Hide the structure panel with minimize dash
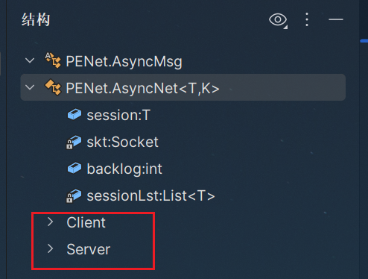This screenshot has width=368, height=279. (x=336, y=19)
